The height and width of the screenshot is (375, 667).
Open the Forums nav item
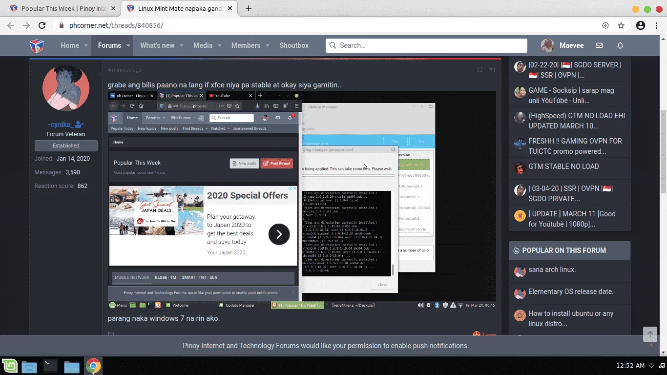tap(109, 45)
